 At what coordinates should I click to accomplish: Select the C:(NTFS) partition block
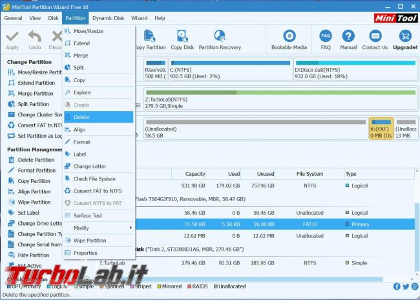(x=230, y=69)
